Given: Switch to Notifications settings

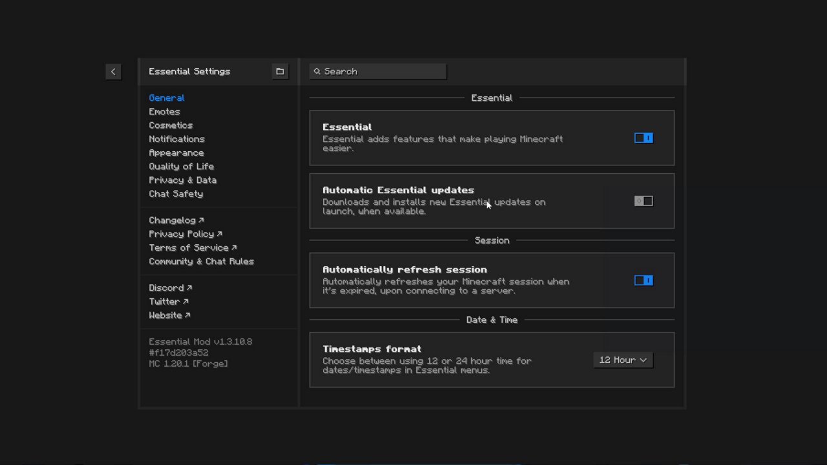Looking at the screenshot, I should click(x=176, y=139).
